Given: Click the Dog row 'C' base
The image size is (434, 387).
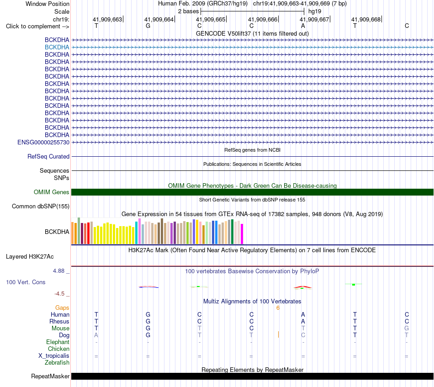Looking at the screenshot, I should pyautogui.click(x=303, y=335).
